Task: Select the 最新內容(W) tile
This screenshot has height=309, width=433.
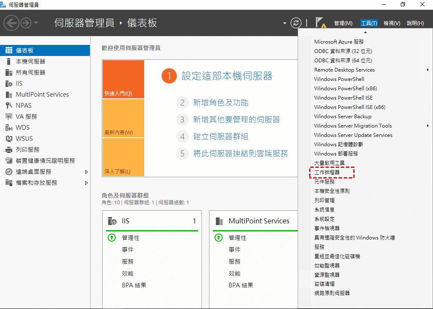Action: [x=123, y=118]
